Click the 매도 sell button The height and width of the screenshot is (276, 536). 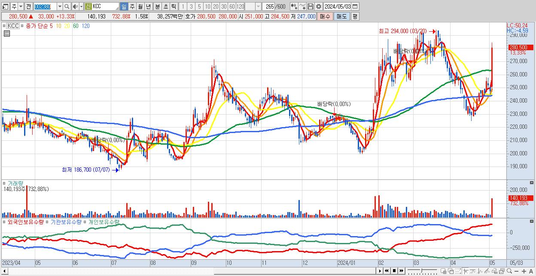(x=341, y=16)
